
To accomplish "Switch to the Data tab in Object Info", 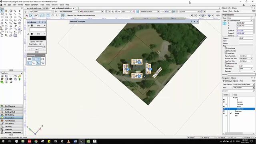I will [230, 11].
